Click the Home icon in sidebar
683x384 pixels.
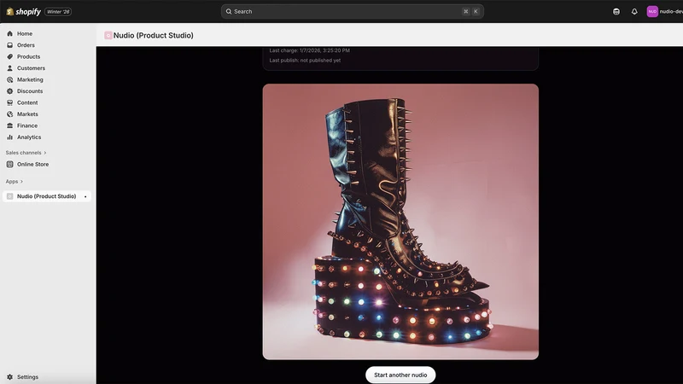pos(10,33)
